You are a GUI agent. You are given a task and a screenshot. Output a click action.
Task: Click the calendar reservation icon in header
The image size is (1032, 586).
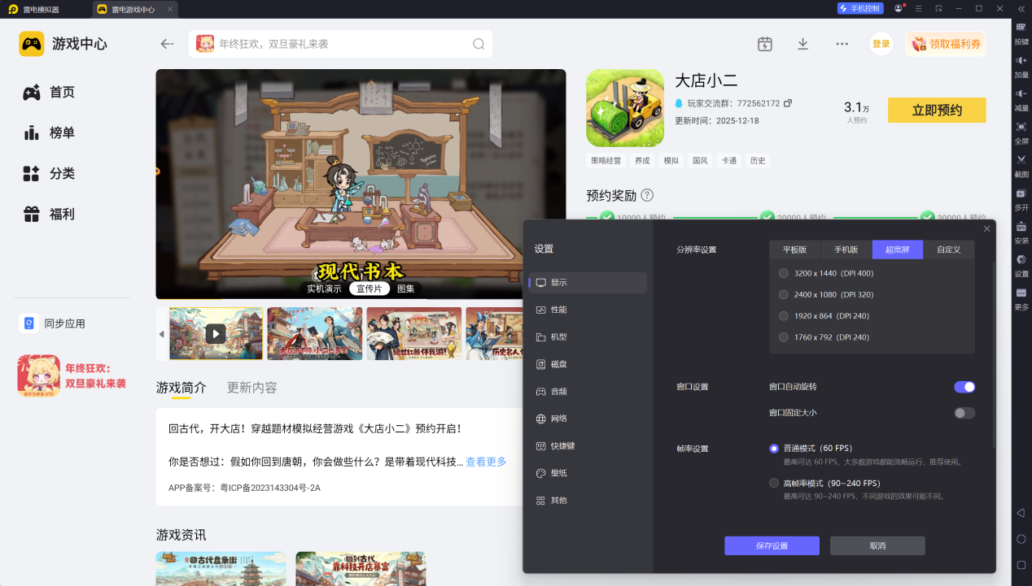tap(764, 44)
